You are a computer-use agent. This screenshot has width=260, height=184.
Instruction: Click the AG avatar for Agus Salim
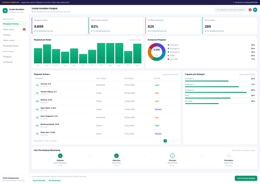click(37, 109)
